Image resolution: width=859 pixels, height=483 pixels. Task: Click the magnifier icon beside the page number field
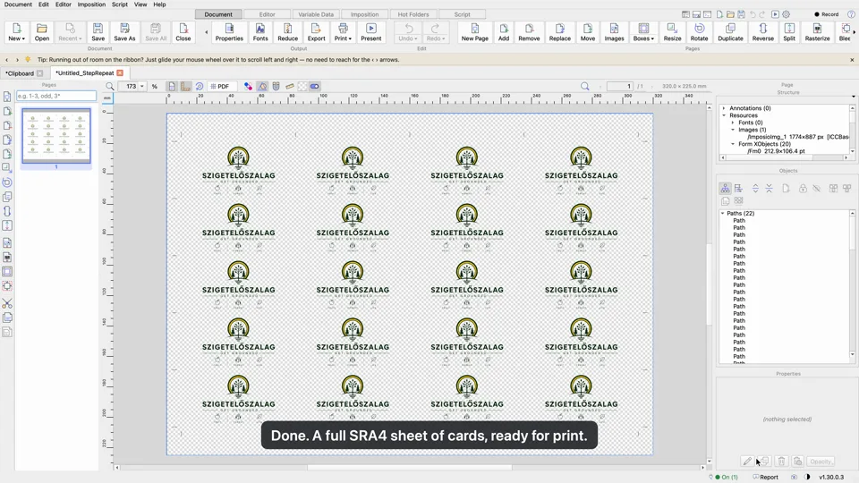585,86
